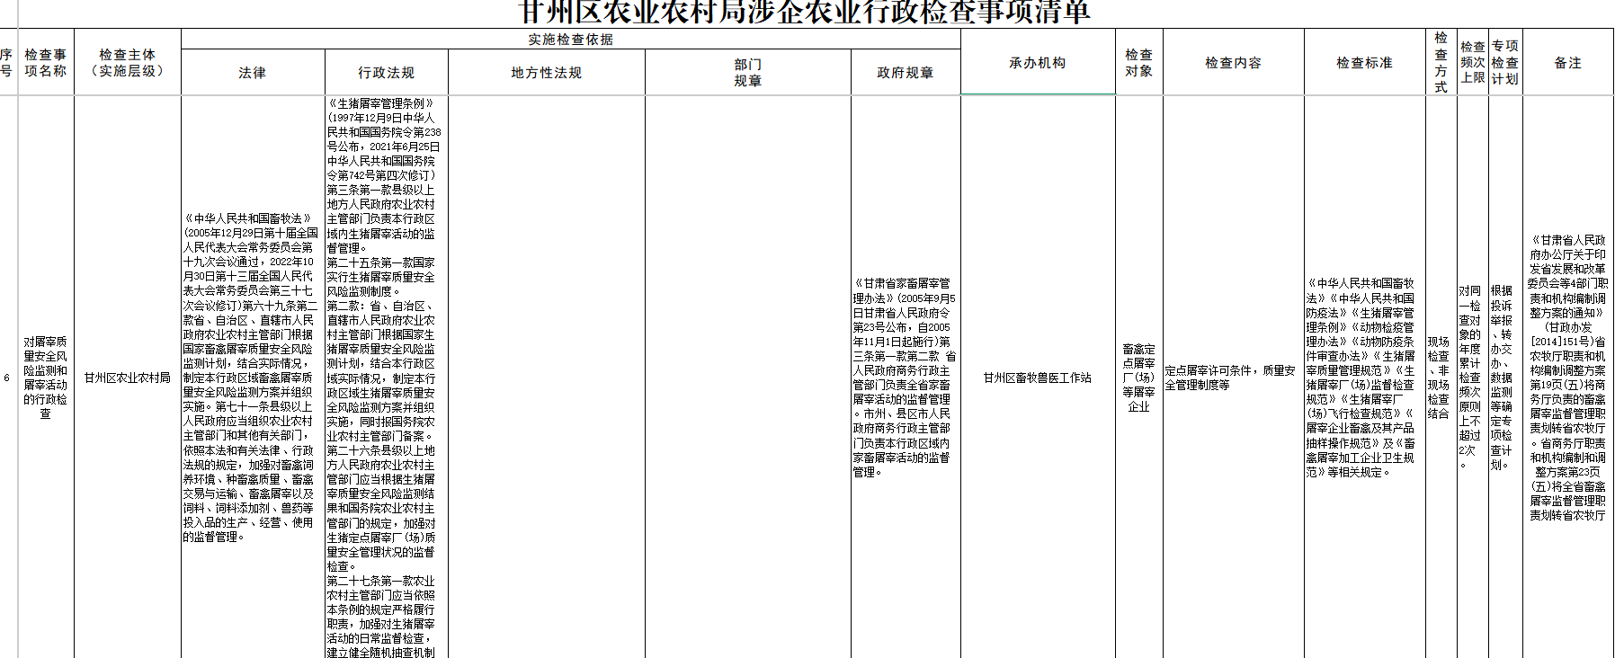Click the 部门规章 column header

(x=747, y=73)
